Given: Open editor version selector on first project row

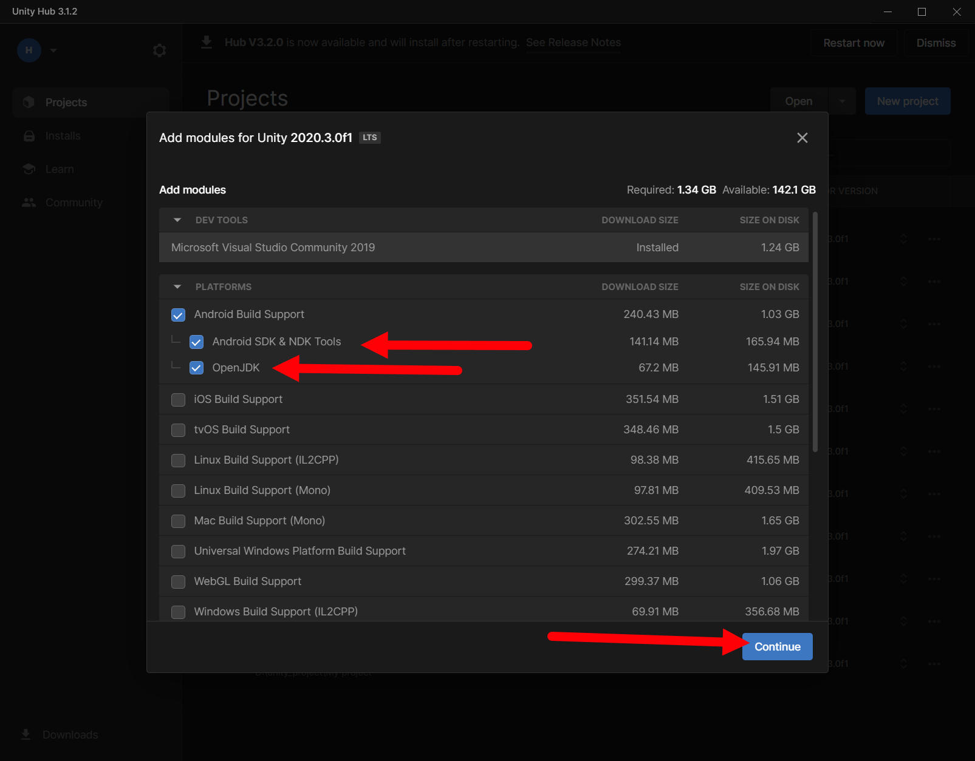Looking at the screenshot, I should click(x=903, y=239).
